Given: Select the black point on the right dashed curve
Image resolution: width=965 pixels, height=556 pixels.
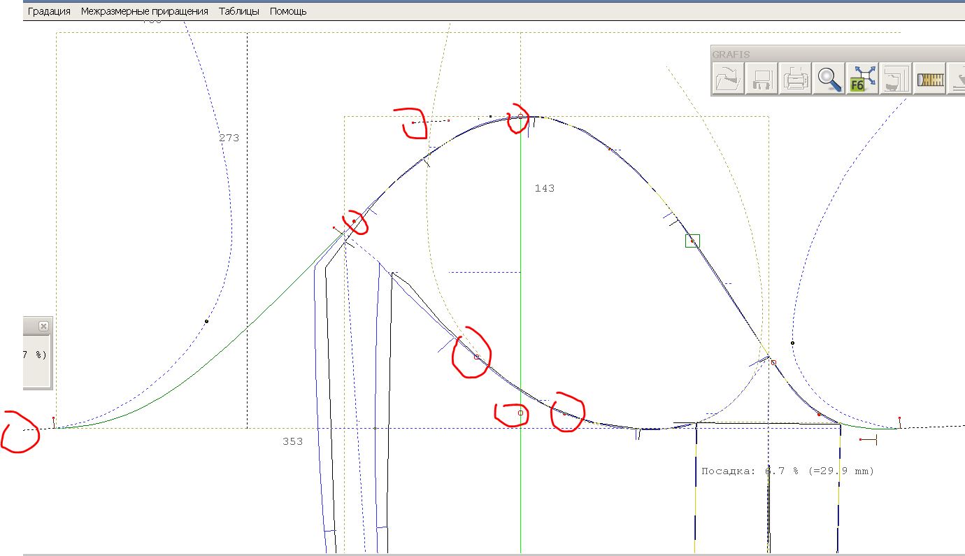Looking at the screenshot, I should coord(792,343).
